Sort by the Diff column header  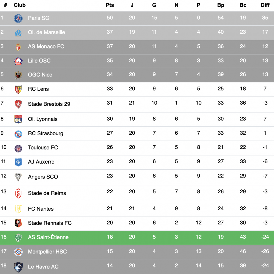[x=265, y=5]
